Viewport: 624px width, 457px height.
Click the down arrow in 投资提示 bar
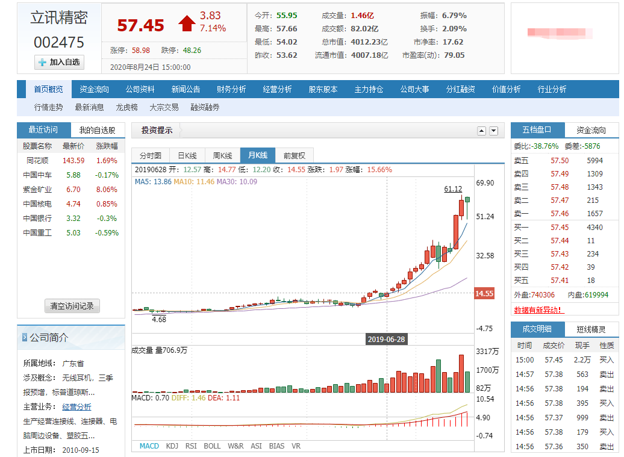coord(493,131)
